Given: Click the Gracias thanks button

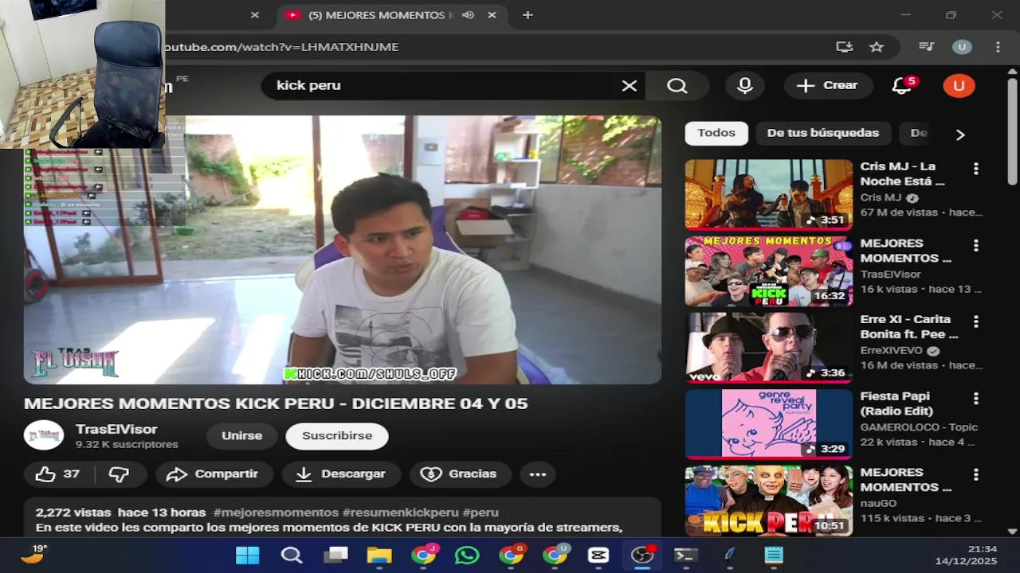Looking at the screenshot, I should click(x=461, y=474).
